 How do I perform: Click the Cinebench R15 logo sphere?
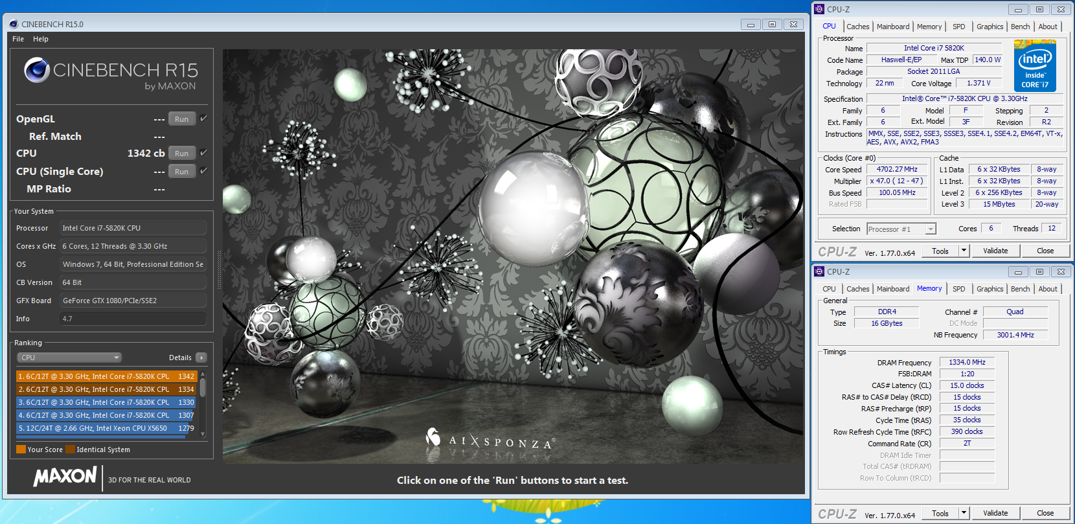[37, 70]
